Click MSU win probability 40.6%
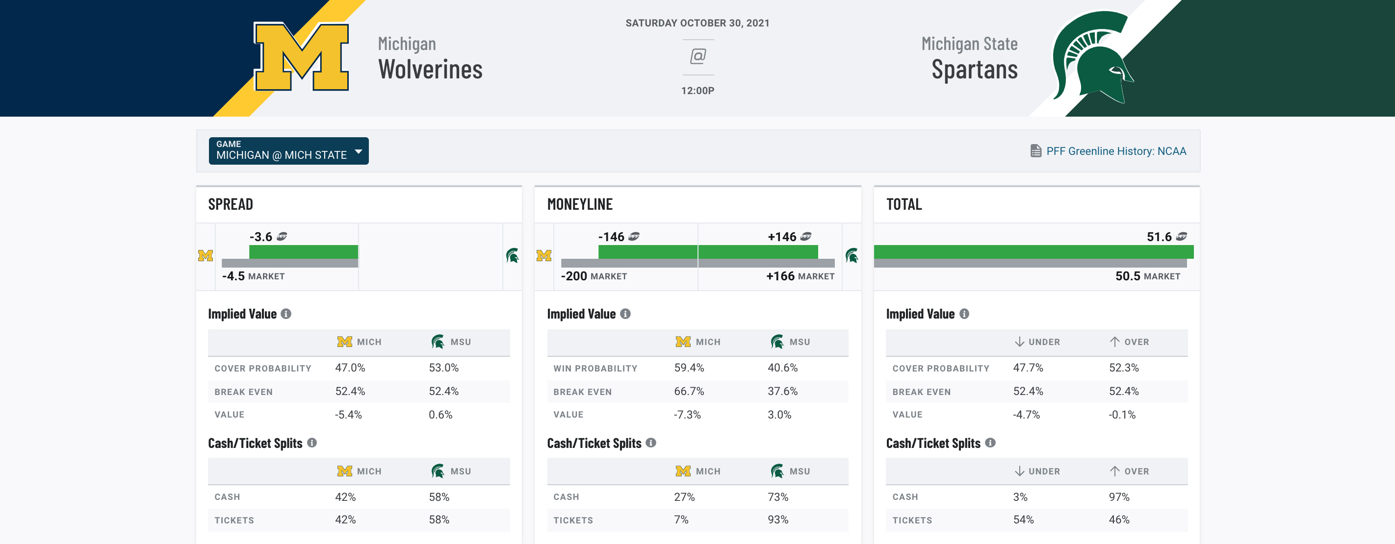This screenshot has height=544, width=1395. point(782,368)
